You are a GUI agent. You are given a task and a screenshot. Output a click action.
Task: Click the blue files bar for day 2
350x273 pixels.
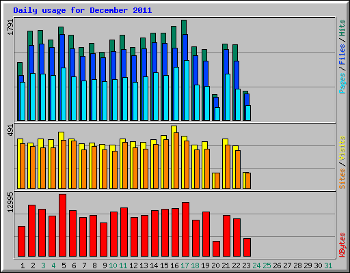pyautogui.click(x=31, y=59)
